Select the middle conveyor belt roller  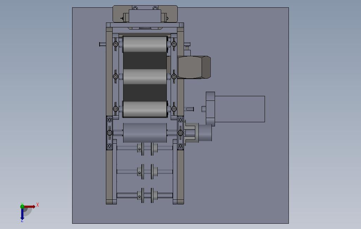point(145,77)
